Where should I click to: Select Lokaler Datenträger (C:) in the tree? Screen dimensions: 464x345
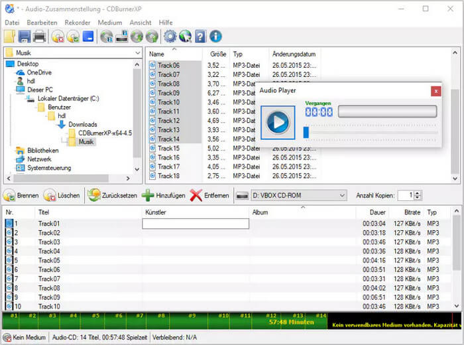coord(68,98)
